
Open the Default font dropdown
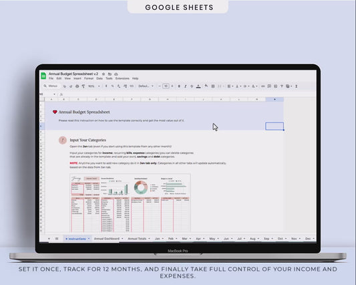146,86
